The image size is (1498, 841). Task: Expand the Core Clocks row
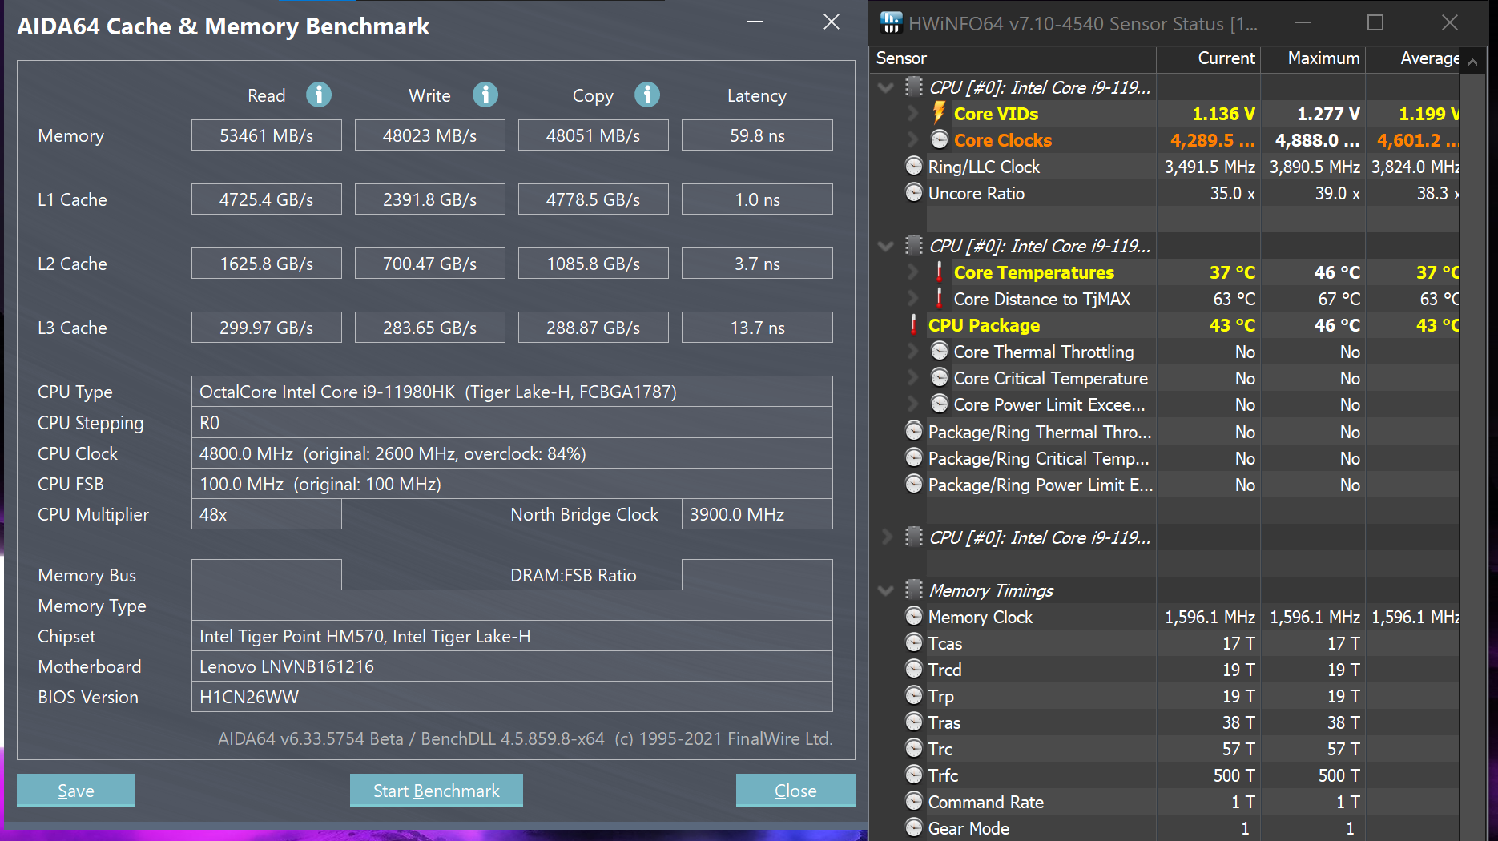(x=912, y=140)
